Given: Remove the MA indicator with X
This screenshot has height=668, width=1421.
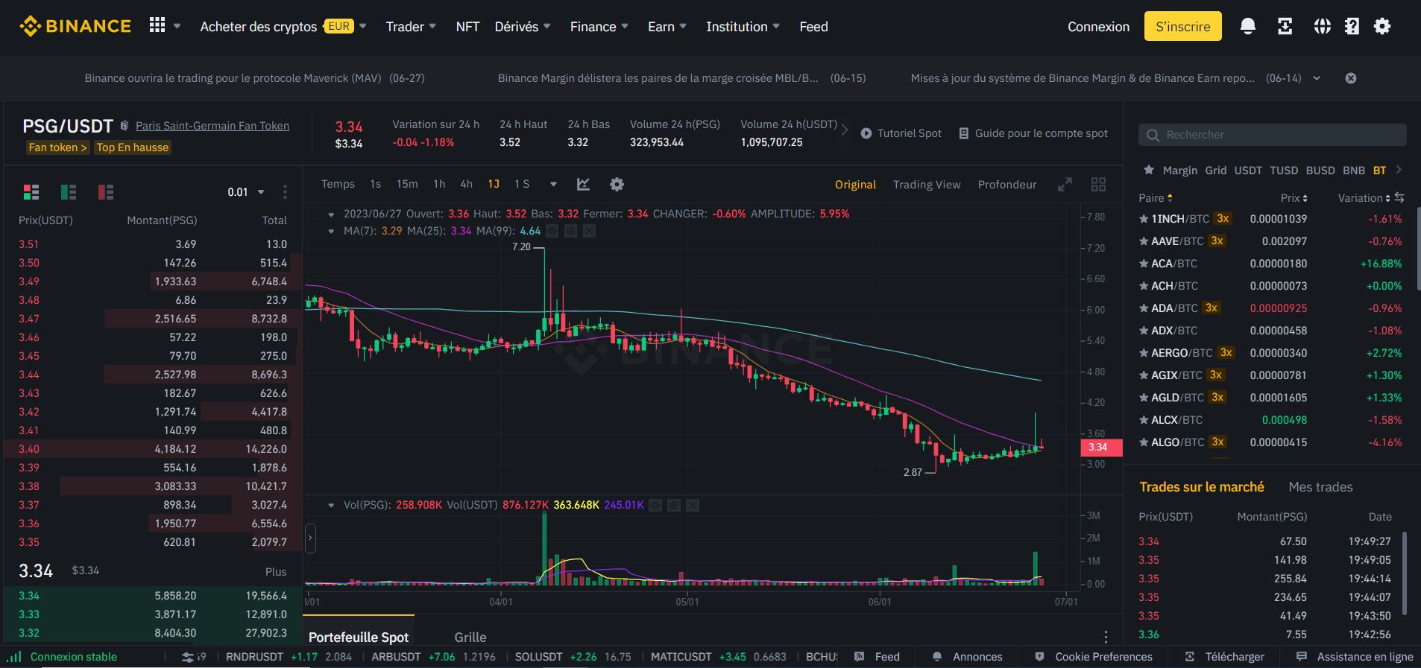Looking at the screenshot, I should point(590,231).
